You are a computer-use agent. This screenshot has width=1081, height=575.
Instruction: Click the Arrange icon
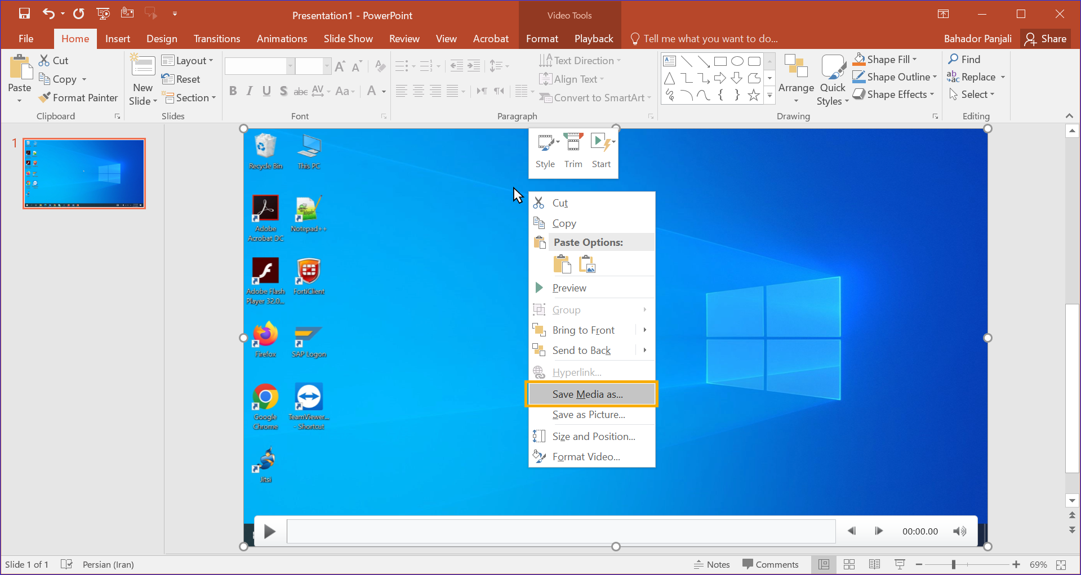coord(796,66)
